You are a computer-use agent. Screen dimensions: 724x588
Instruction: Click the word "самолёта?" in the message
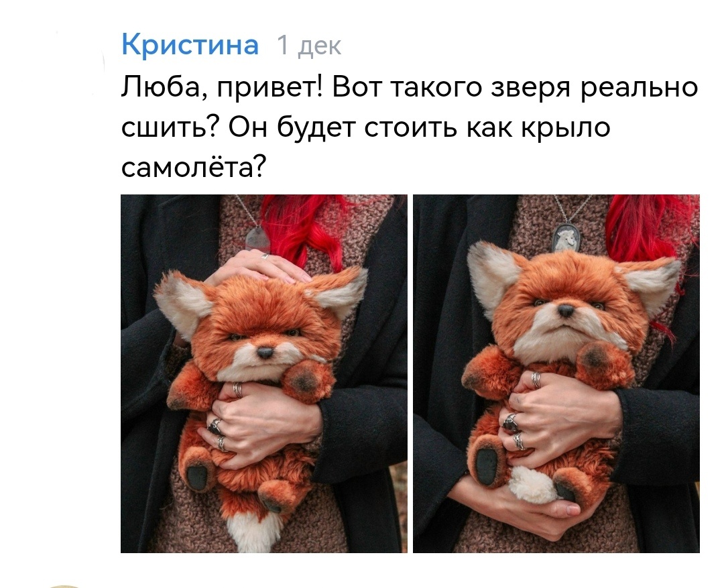pyautogui.click(x=194, y=167)
